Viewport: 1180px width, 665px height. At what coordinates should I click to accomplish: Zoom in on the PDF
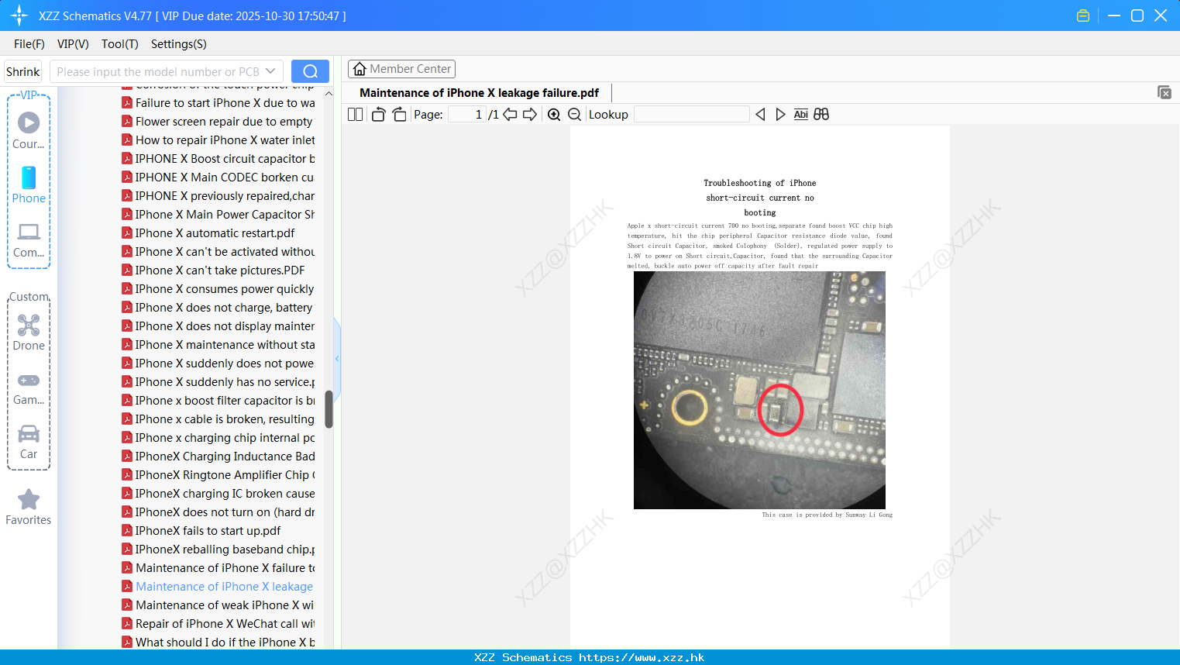[x=554, y=114]
